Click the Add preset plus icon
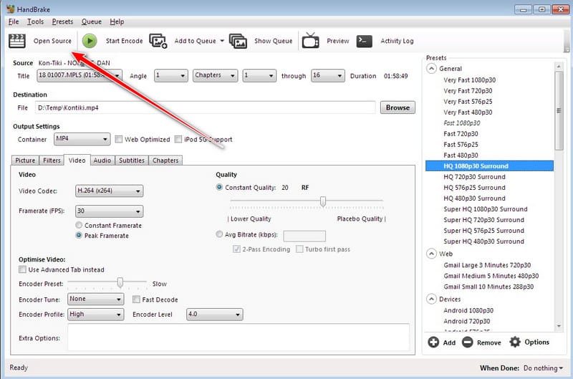The height and width of the screenshot is (379, 573). point(433,342)
